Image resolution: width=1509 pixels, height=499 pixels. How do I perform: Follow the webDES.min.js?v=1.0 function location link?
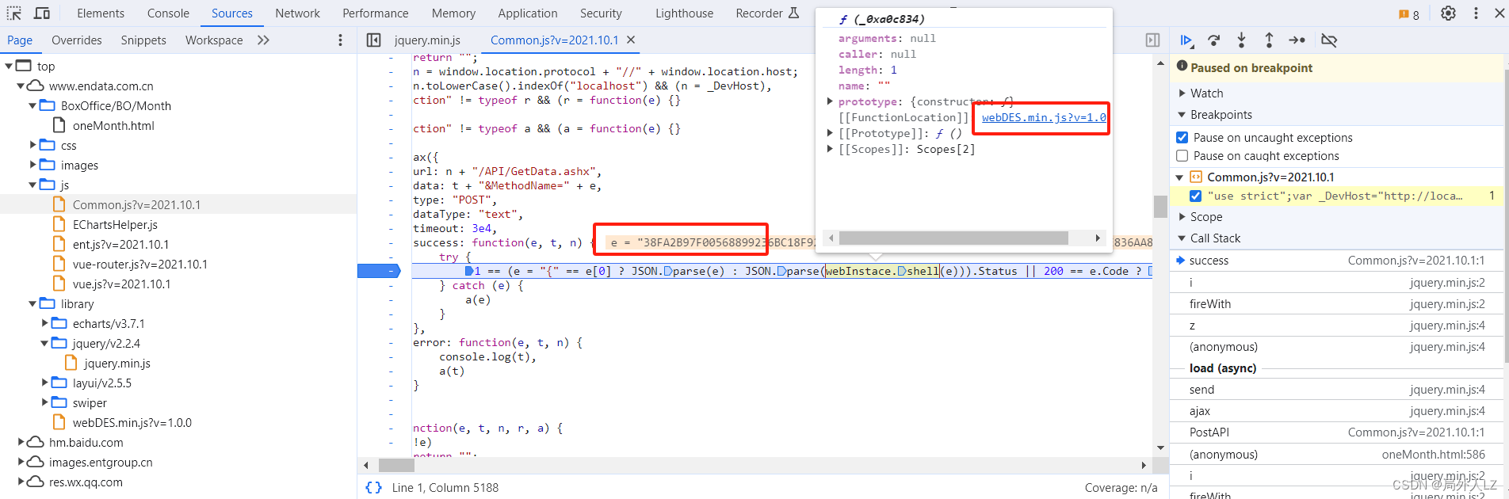pyautogui.click(x=1044, y=117)
